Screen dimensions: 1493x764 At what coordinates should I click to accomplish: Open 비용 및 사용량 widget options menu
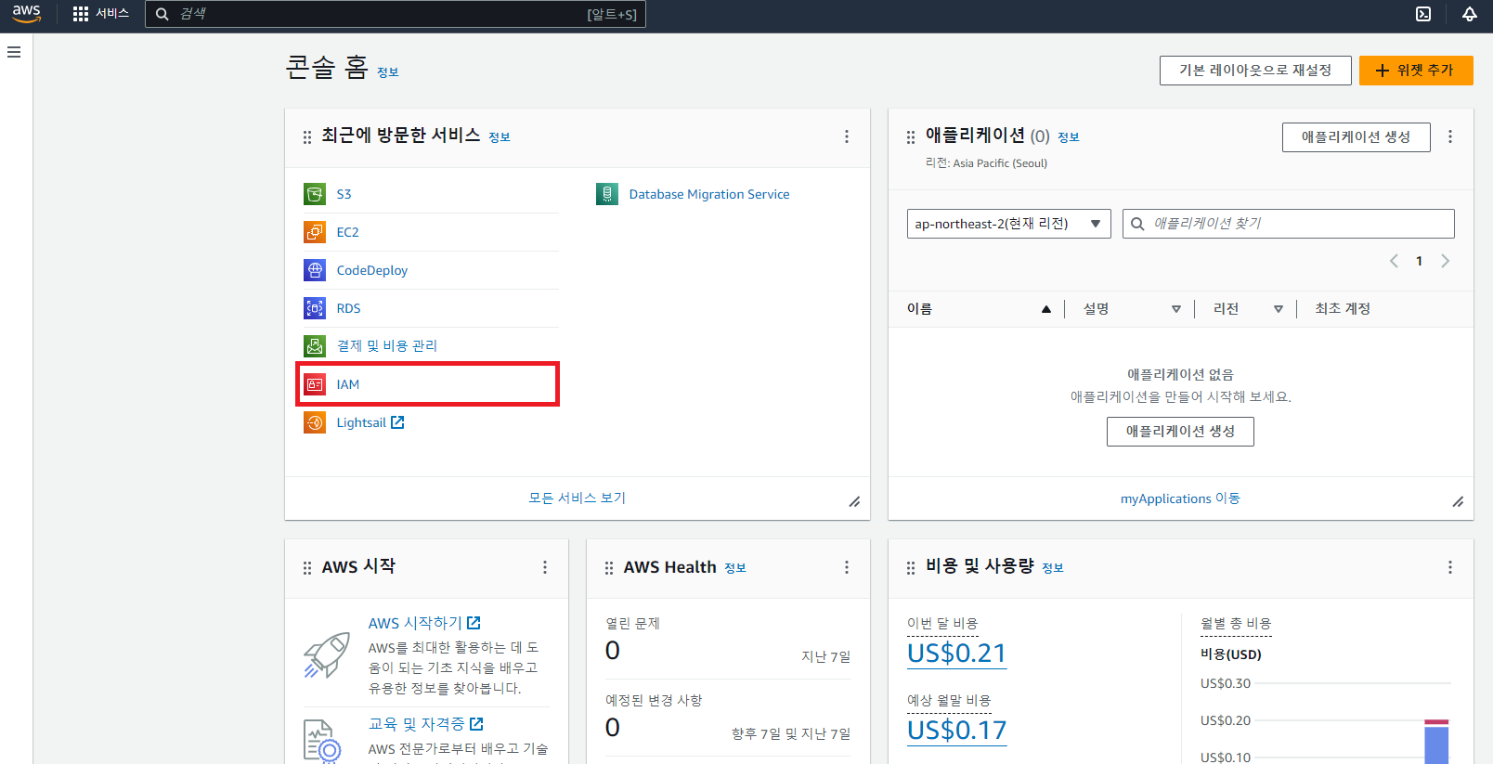(1450, 567)
